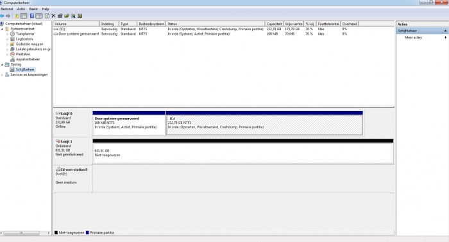Sort by the Bestandssysteem column header

click(x=151, y=24)
